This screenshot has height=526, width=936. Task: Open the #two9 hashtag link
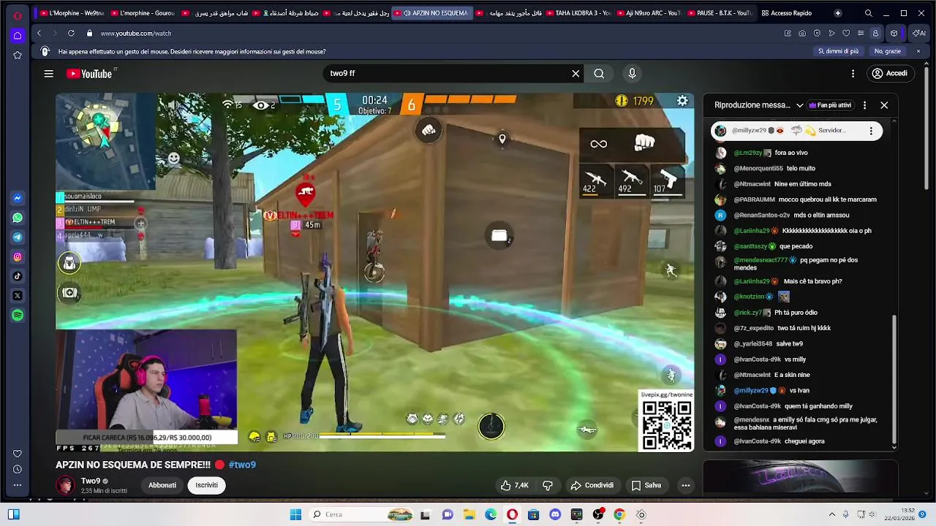(242, 465)
